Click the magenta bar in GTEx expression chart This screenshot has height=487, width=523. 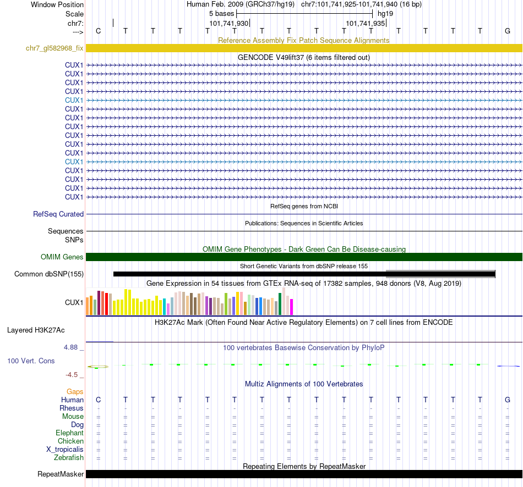[292, 307]
